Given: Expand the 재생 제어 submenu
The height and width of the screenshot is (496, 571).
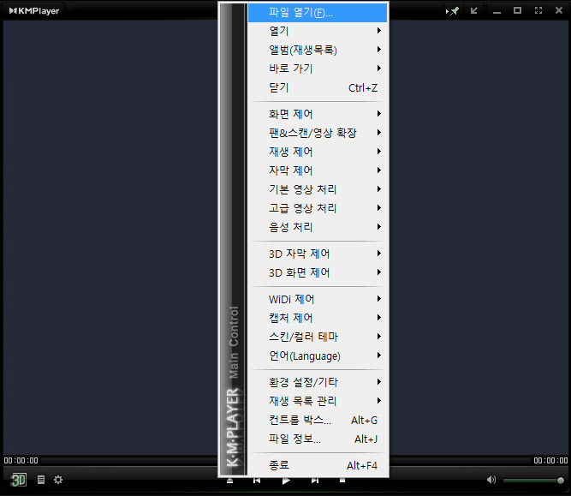Looking at the screenshot, I should (318, 152).
